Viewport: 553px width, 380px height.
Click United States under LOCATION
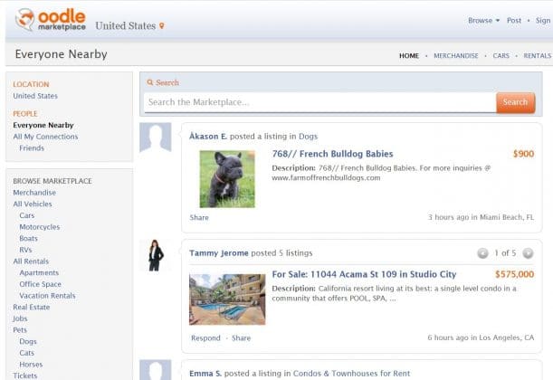click(x=35, y=96)
